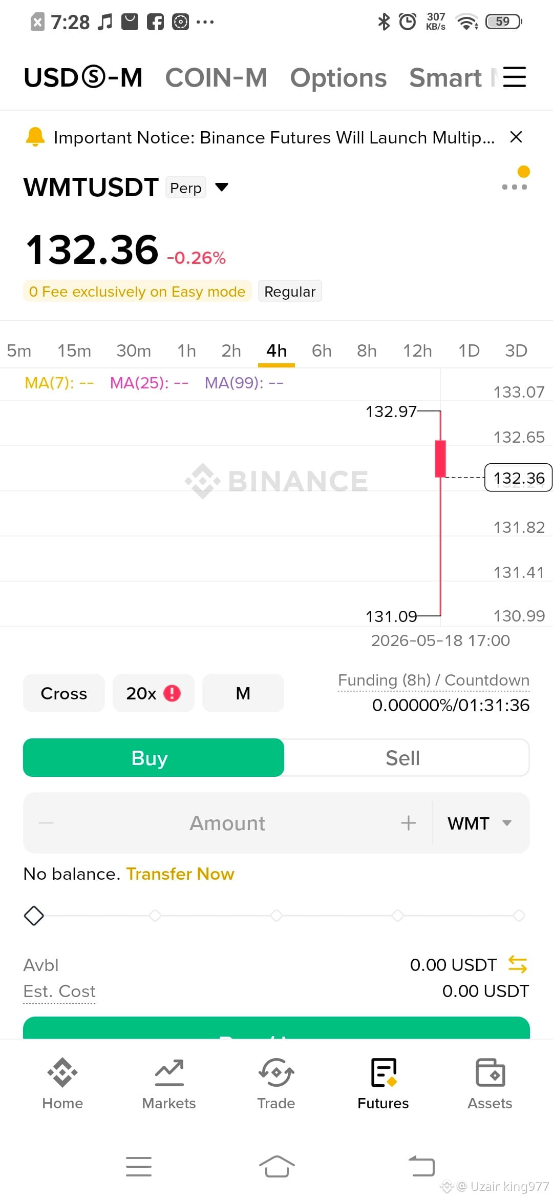Switch to the COIN-M tab
The image size is (553, 1199).
click(216, 78)
